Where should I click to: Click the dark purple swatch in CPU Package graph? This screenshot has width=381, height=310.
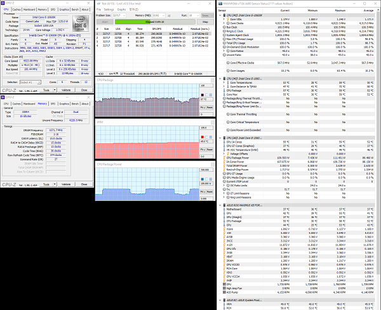coord(203,95)
